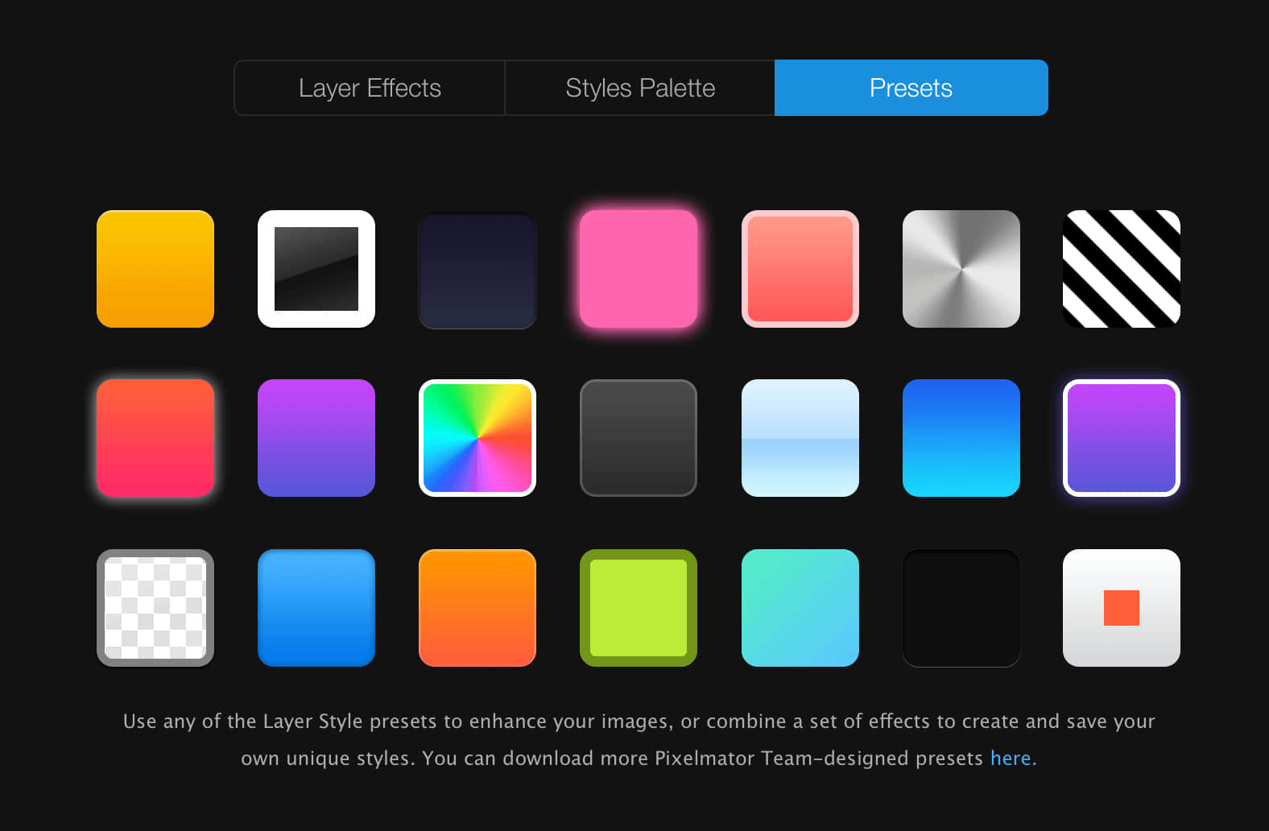Open the Layer Effects tab
Viewport: 1269px width, 831px height.
pyautogui.click(x=370, y=88)
